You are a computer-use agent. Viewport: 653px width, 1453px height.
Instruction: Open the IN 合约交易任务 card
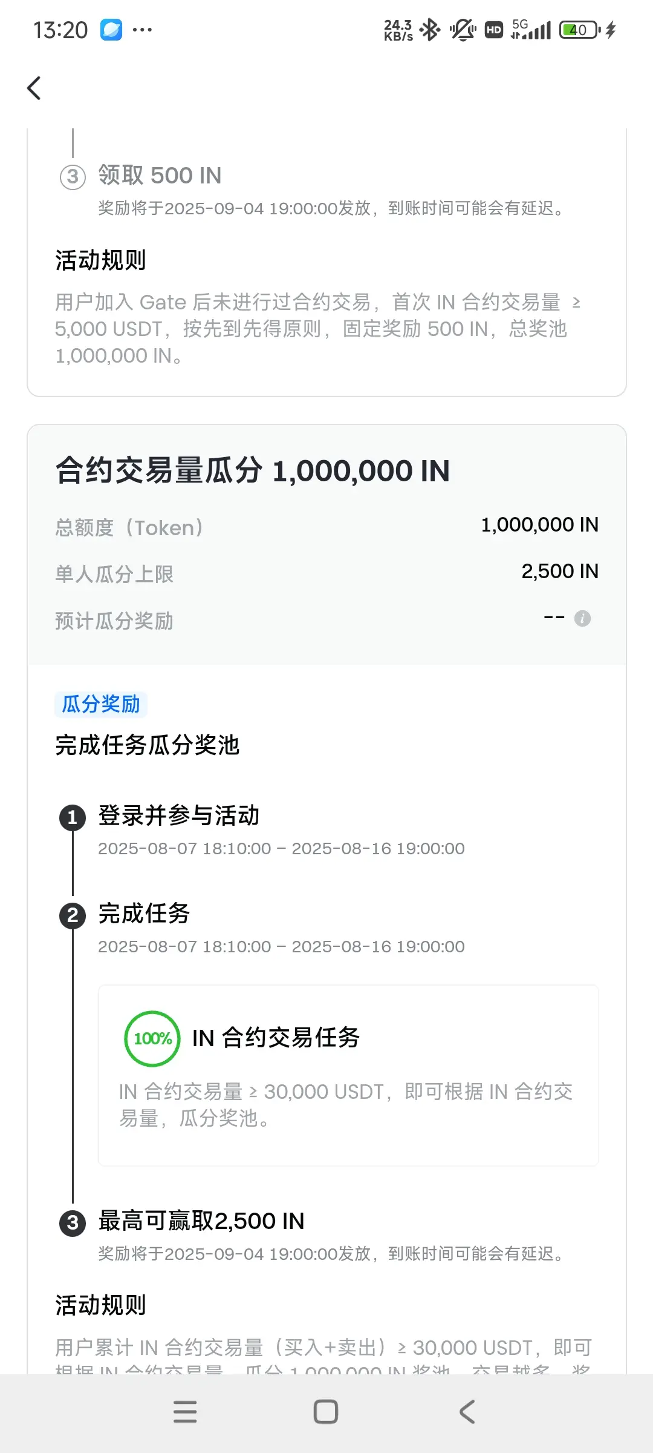(348, 1075)
